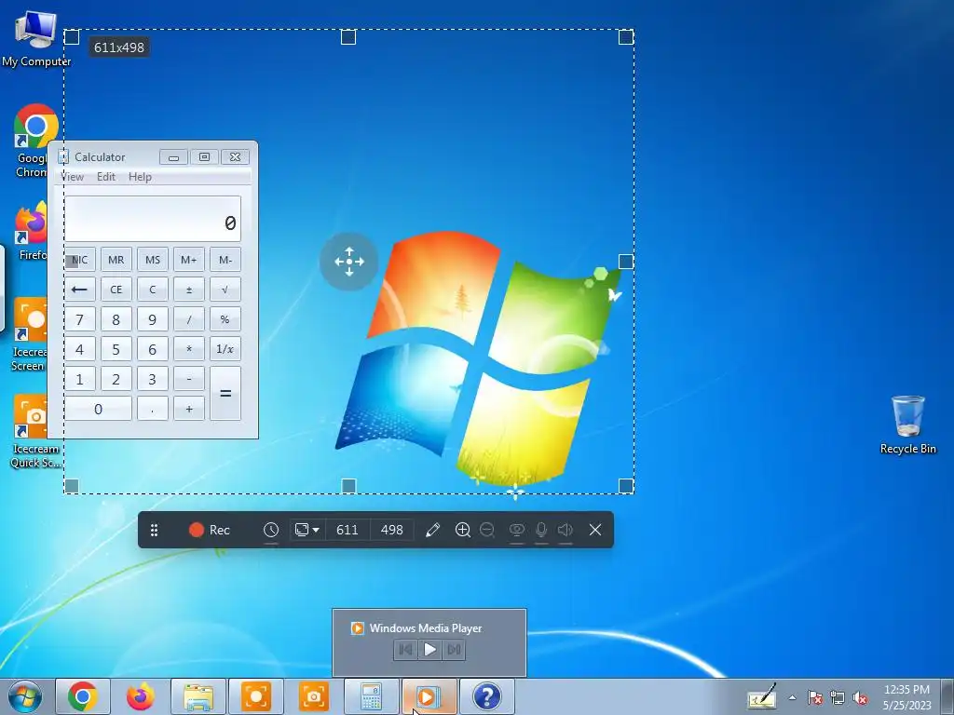Click the height field showing 498
This screenshot has height=715, width=954.
pos(392,530)
